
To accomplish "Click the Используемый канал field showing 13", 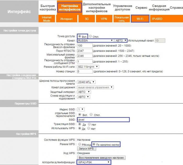I will pyautogui.click(x=160, y=40).
